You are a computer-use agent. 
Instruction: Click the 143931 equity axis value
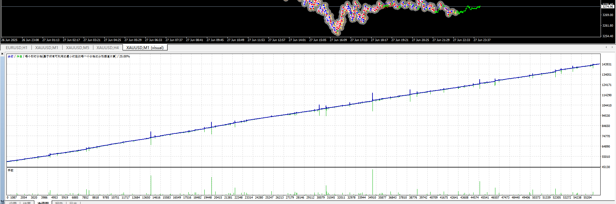pyautogui.click(x=607, y=64)
